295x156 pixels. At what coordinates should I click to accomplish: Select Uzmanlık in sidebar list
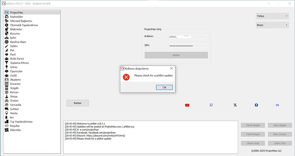click(x=32, y=105)
